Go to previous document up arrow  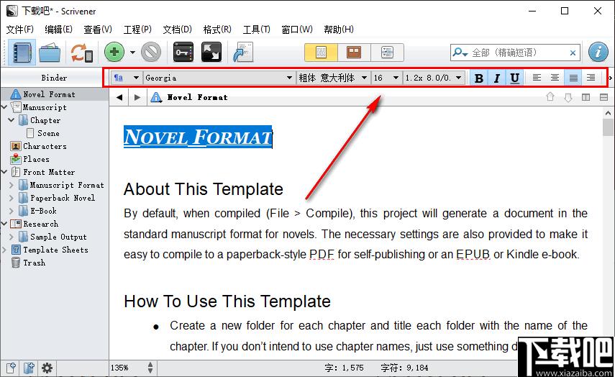550,97
